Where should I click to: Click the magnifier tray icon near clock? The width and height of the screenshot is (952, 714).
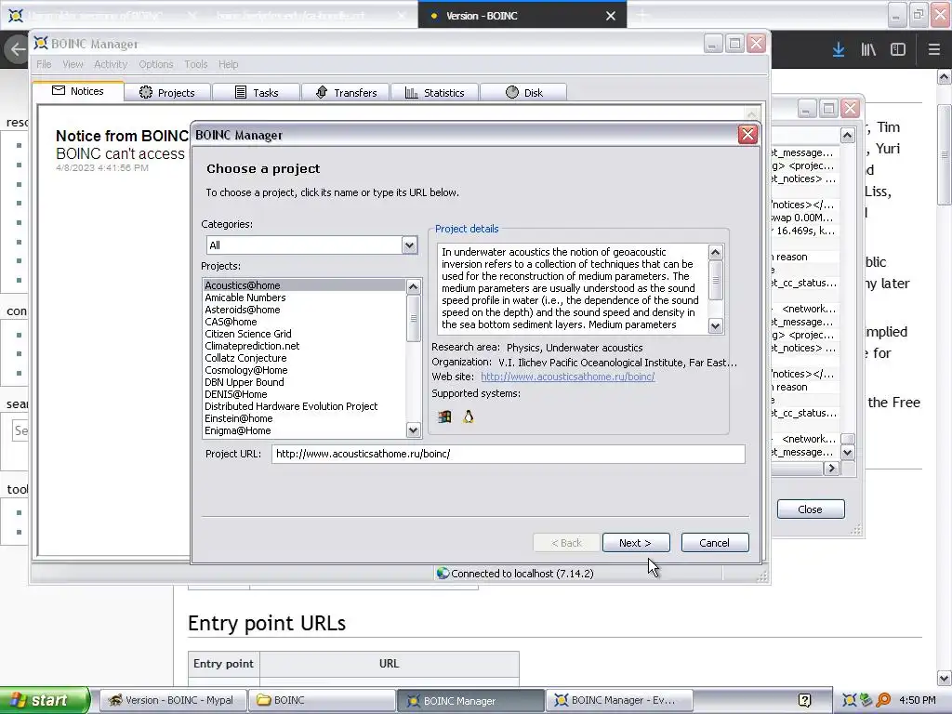(883, 700)
